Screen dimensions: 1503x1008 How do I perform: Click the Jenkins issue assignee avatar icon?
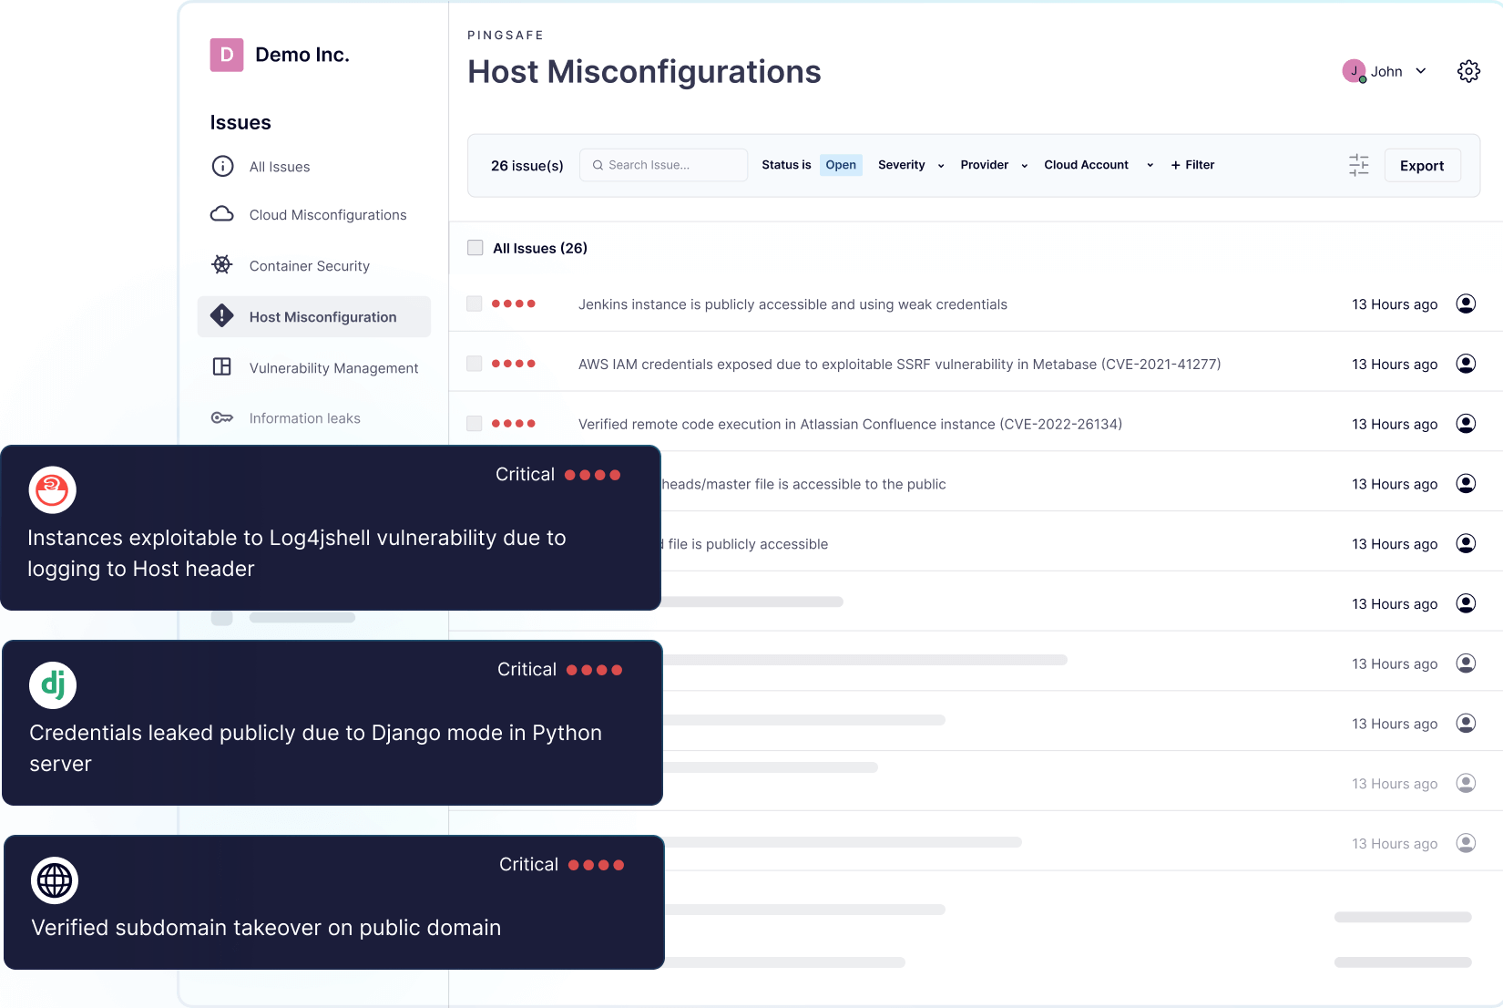[x=1466, y=303]
